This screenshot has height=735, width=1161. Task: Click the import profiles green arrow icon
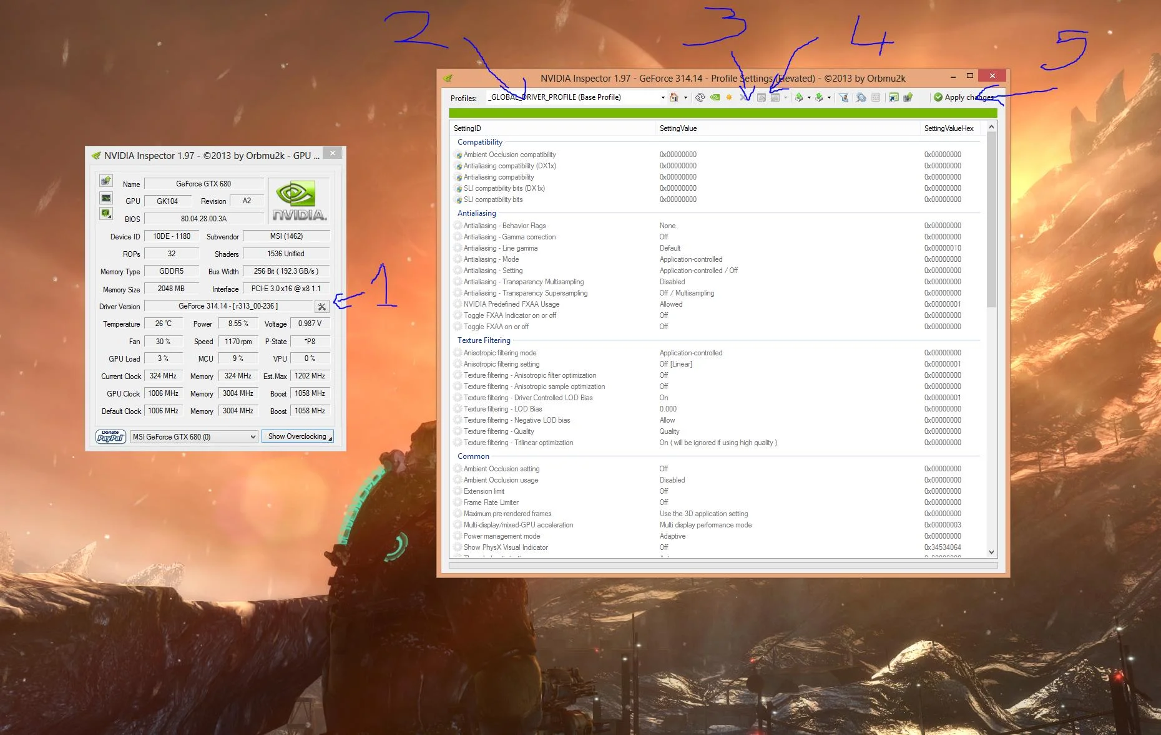[819, 97]
